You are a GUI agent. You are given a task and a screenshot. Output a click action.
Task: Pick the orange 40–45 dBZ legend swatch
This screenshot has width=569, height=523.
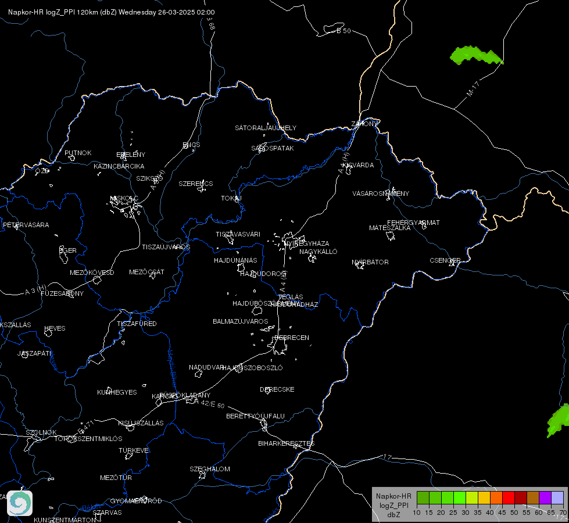[496, 497]
